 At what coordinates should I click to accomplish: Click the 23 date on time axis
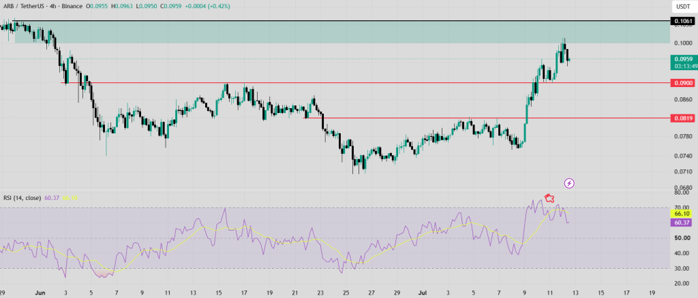320,293
